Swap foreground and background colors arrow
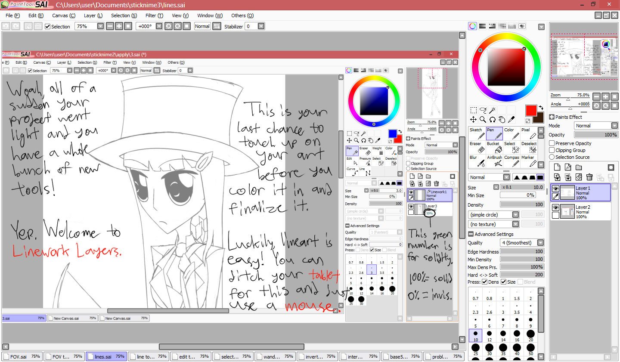This screenshot has width=620, height=362. pos(541,108)
